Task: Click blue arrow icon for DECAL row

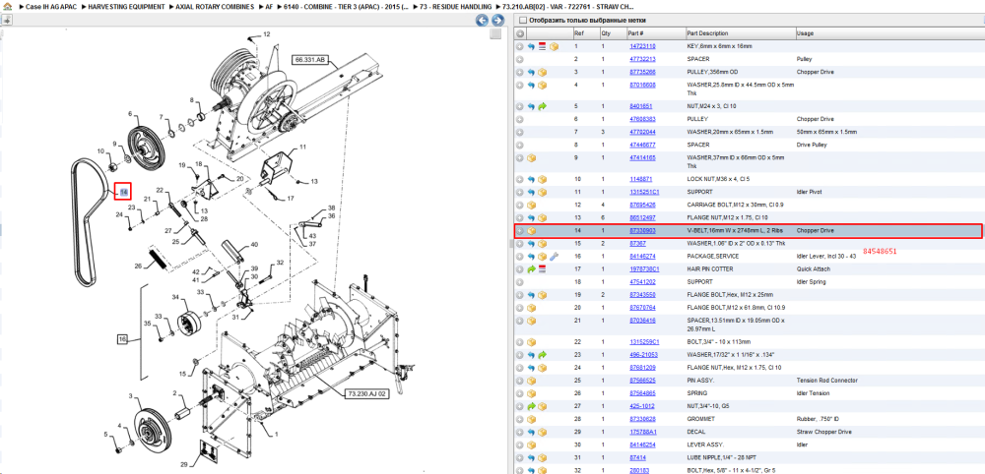Action: [532, 432]
